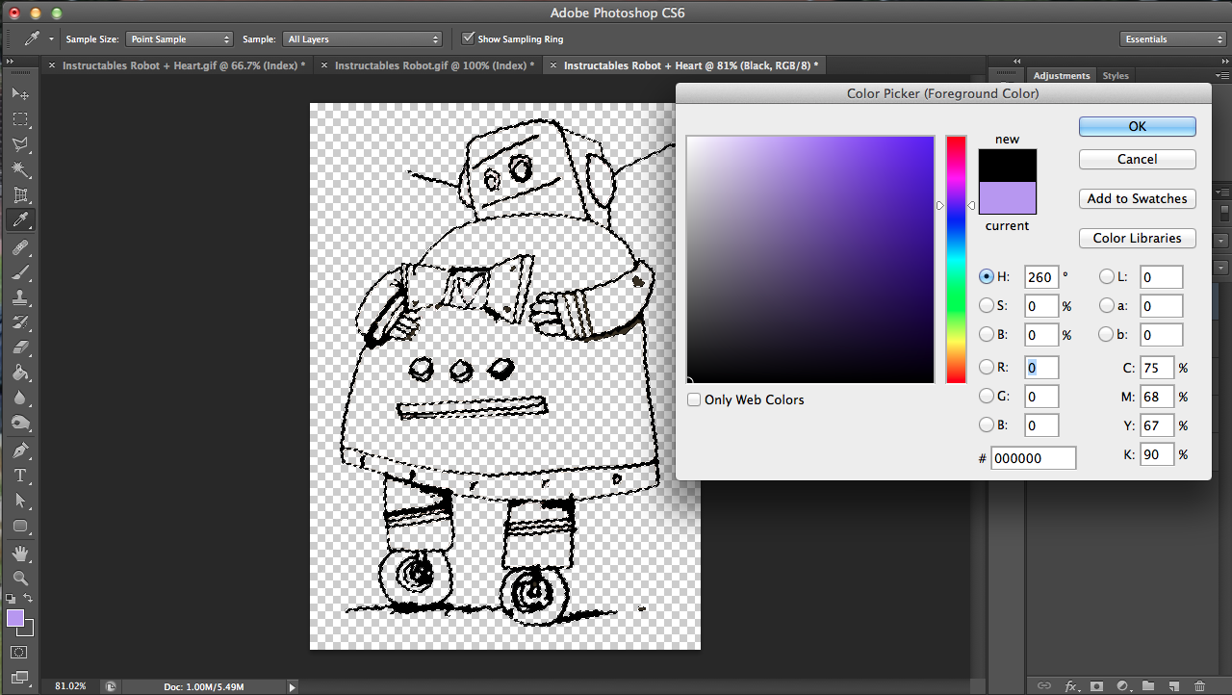This screenshot has height=695, width=1232.
Task: Select the Hand tool
Action: 20,553
